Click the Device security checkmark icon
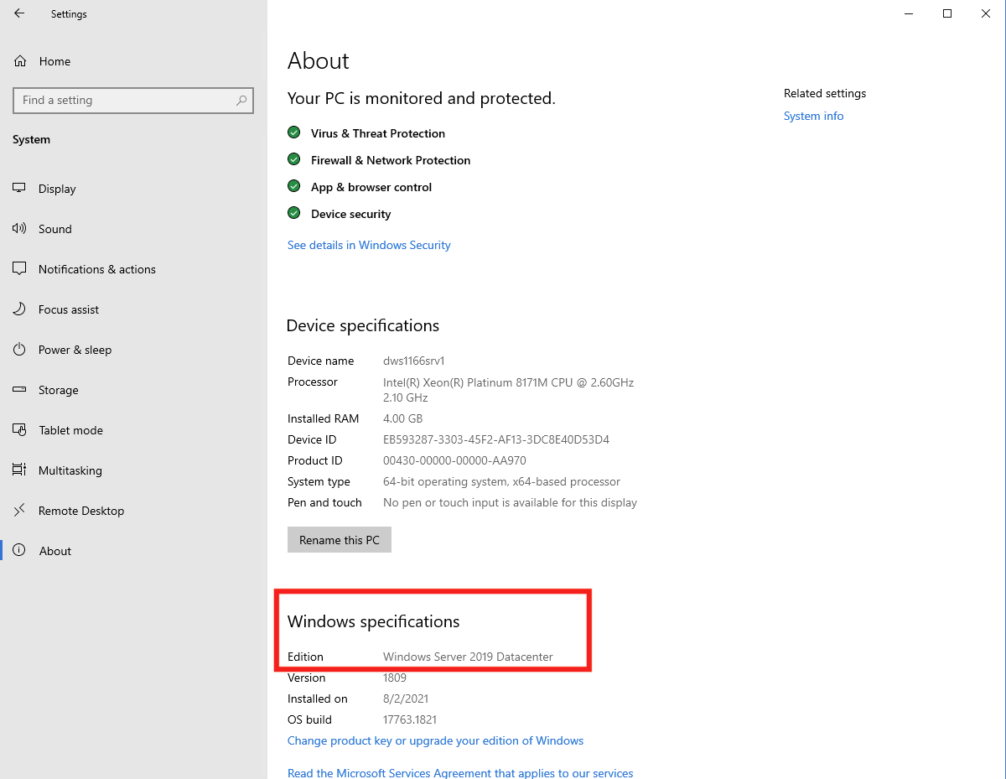1006x779 pixels. click(293, 213)
